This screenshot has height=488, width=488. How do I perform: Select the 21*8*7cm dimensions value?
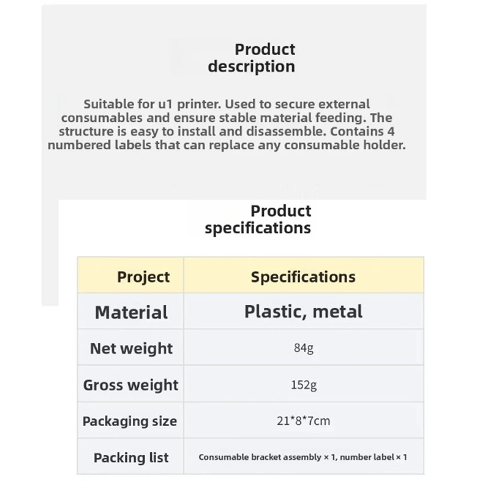(x=304, y=420)
